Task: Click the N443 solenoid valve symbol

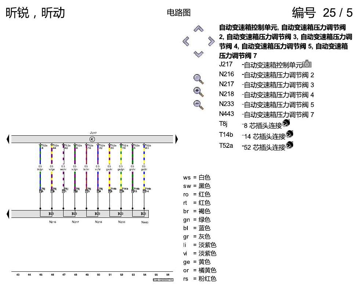Action: (x=143, y=213)
